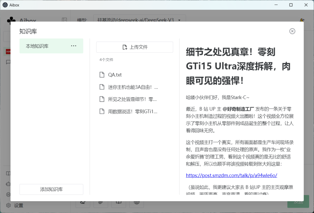The image size is (314, 213).
Task: Click the QA.txt file icon
Action: [102, 75]
